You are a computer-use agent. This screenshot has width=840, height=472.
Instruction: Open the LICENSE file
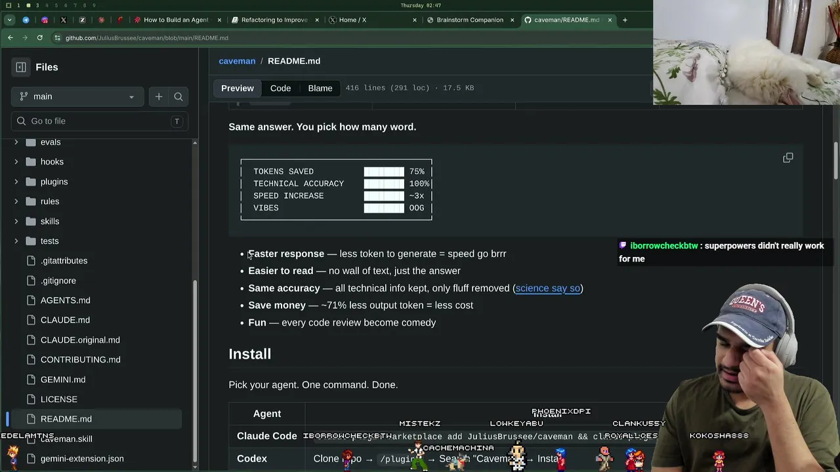(59, 399)
